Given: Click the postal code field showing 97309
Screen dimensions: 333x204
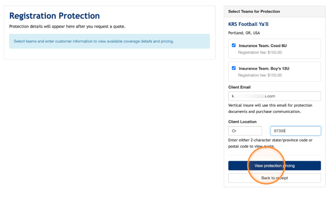Looking at the screenshot, I should pyautogui.click(x=296, y=131).
